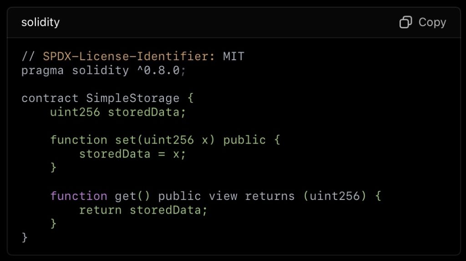466x261 pixels.
Task: Click the version ^0.8.0 text
Action: coord(159,71)
